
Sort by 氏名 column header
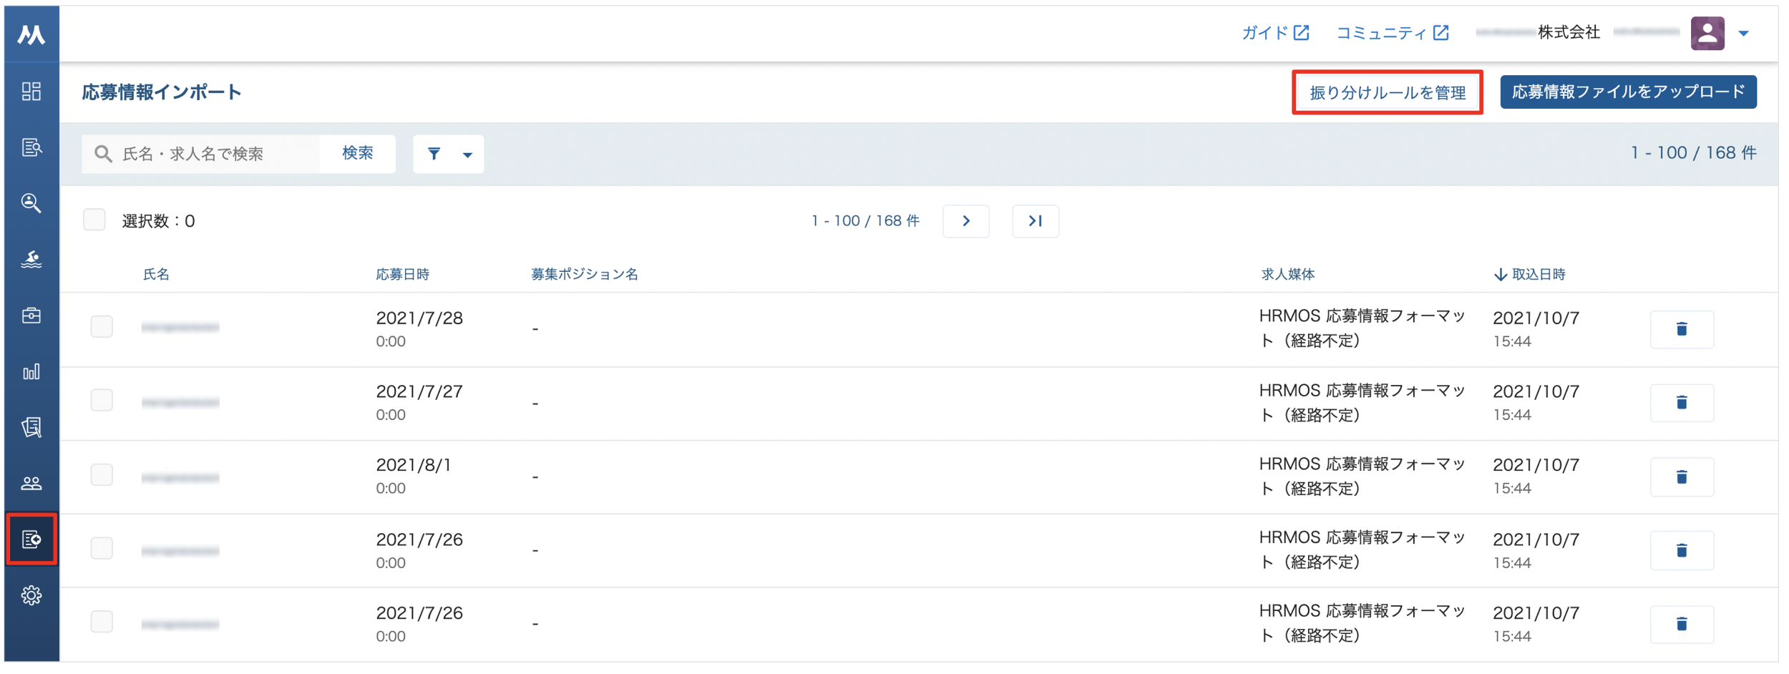(156, 274)
